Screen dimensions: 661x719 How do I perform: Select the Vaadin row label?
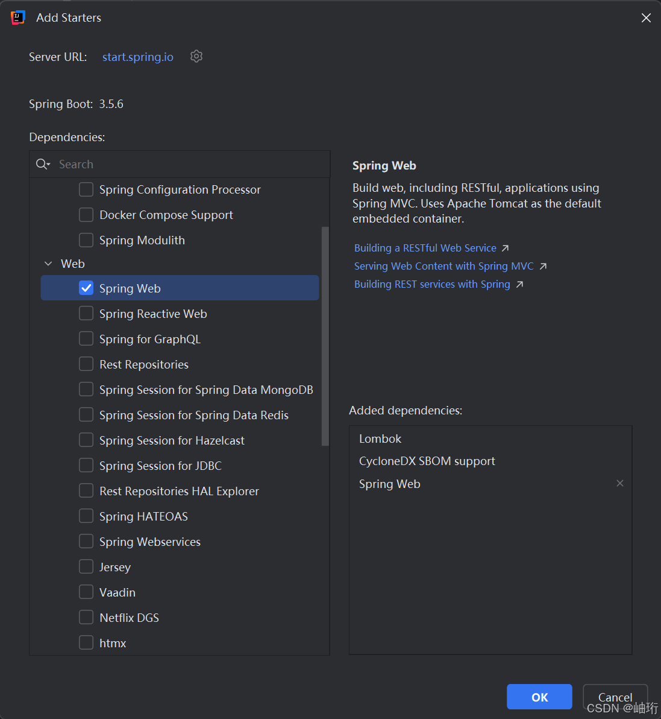click(117, 592)
